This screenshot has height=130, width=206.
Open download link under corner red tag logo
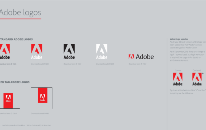(x=40, y=113)
